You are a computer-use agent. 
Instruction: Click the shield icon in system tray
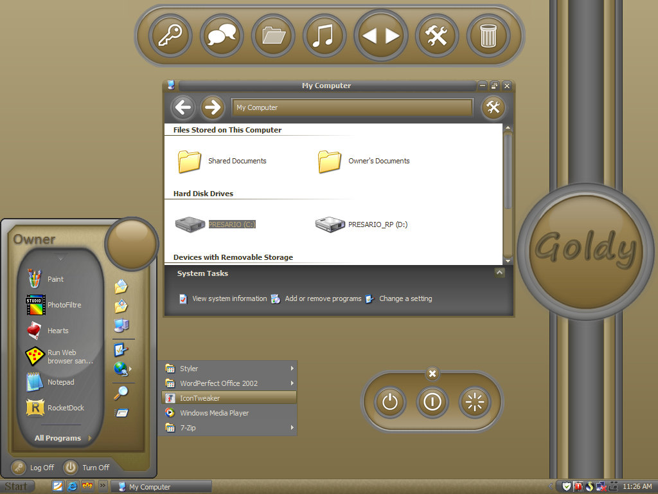(567, 486)
